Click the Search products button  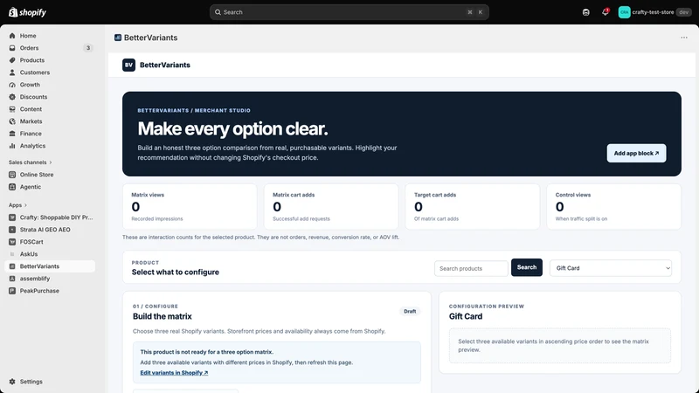[x=527, y=267]
